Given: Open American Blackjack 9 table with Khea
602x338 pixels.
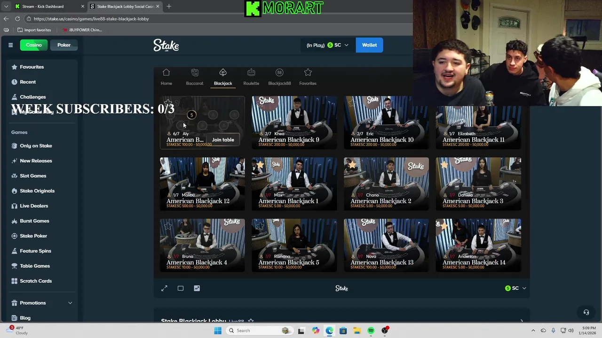Looking at the screenshot, I should [294, 123].
